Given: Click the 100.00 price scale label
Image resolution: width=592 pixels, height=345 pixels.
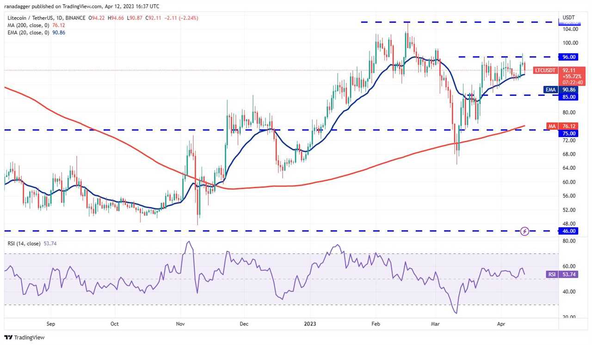Looking at the screenshot, I should pos(570,43).
